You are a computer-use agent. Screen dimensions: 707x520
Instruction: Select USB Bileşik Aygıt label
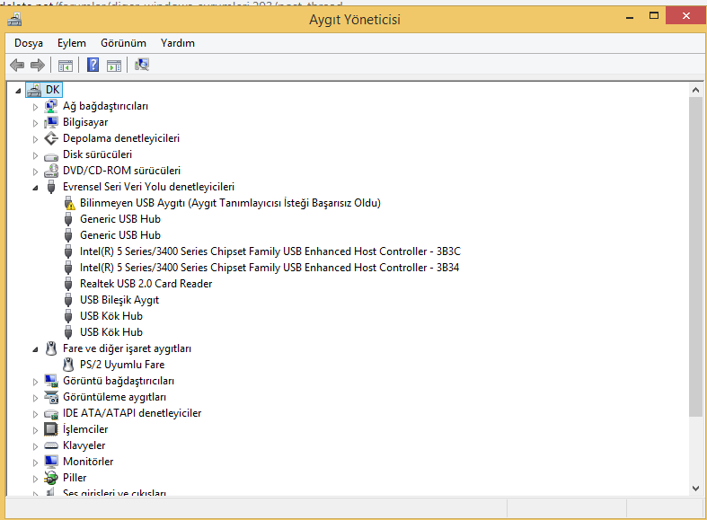pyautogui.click(x=119, y=300)
